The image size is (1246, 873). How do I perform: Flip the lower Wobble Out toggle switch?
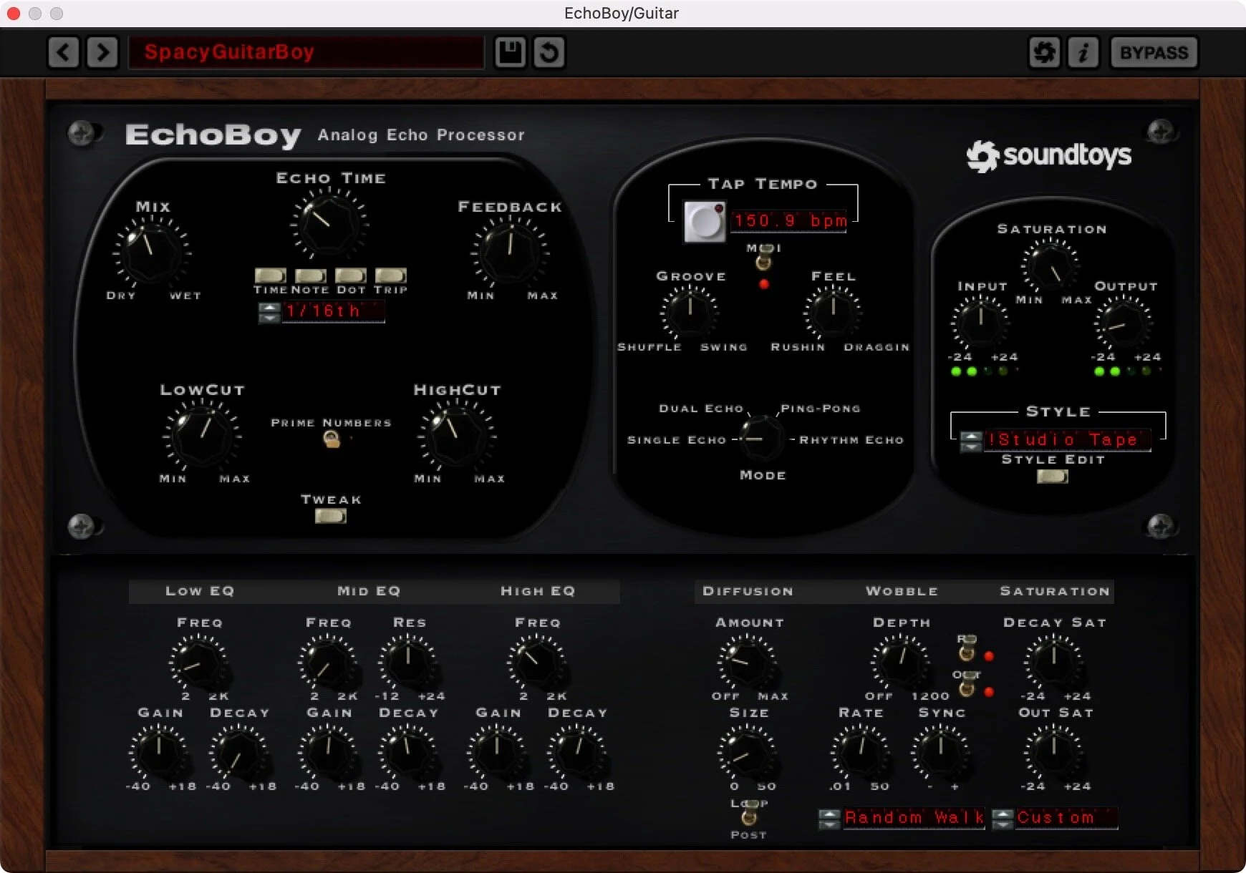coord(967,683)
